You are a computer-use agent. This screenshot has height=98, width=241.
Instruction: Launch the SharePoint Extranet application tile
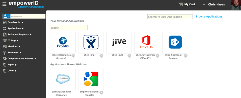click(175, 42)
